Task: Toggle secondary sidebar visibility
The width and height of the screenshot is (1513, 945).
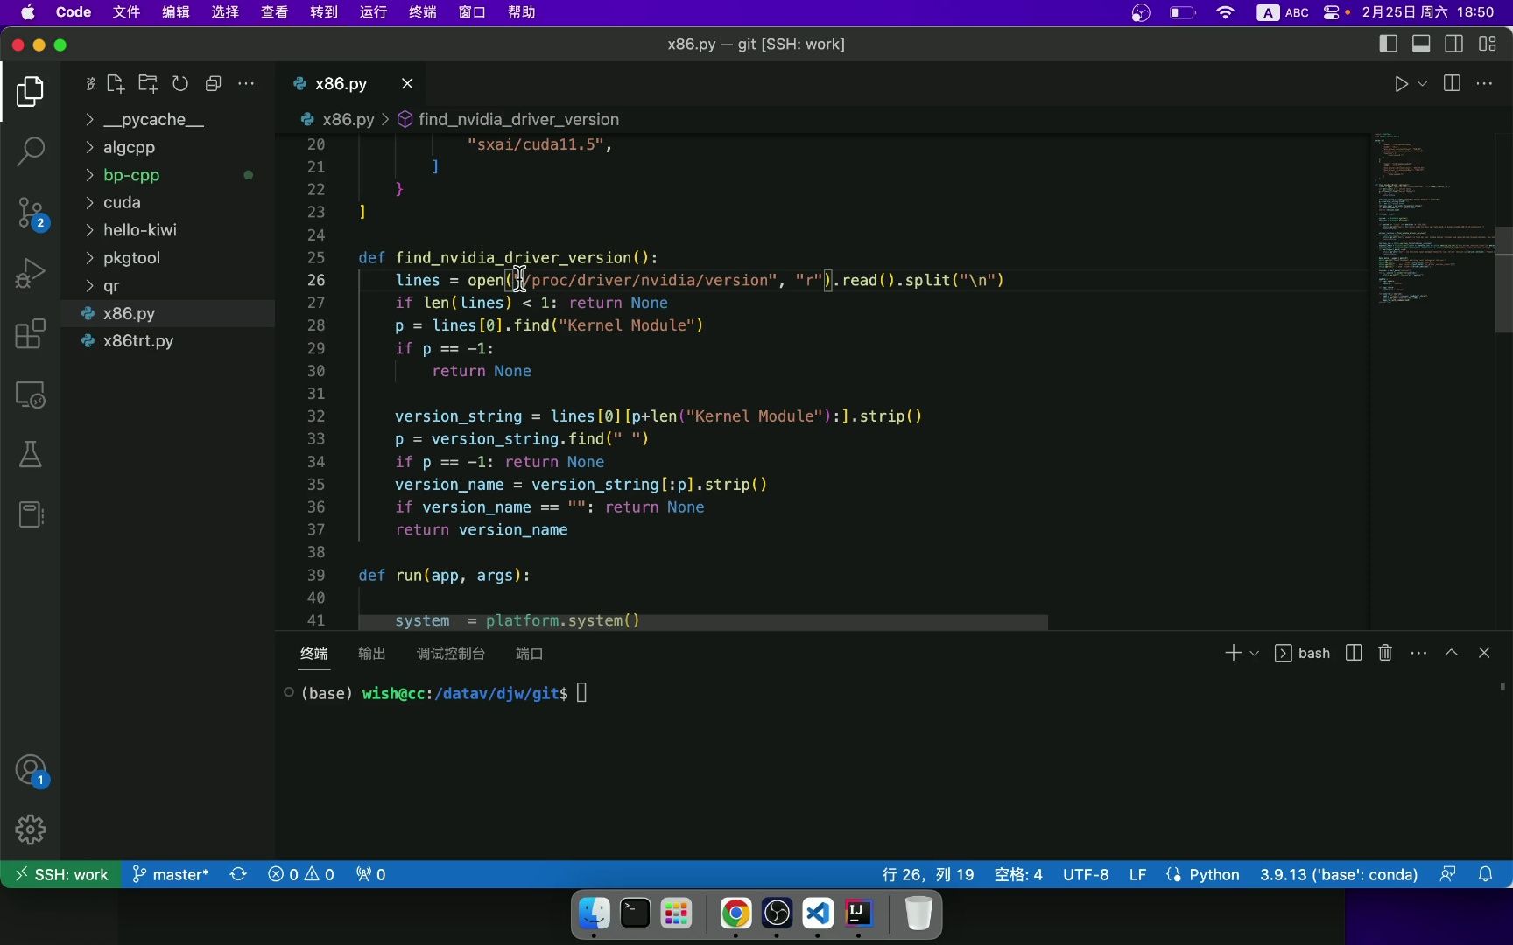Action: pos(1454,44)
